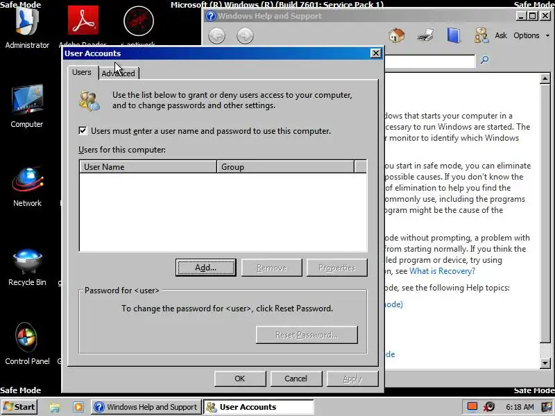The width and height of the screenshot is (555, 416).
Task: Click the taskbar clock showing 6:18 AM
Action: tap(519, 407)
